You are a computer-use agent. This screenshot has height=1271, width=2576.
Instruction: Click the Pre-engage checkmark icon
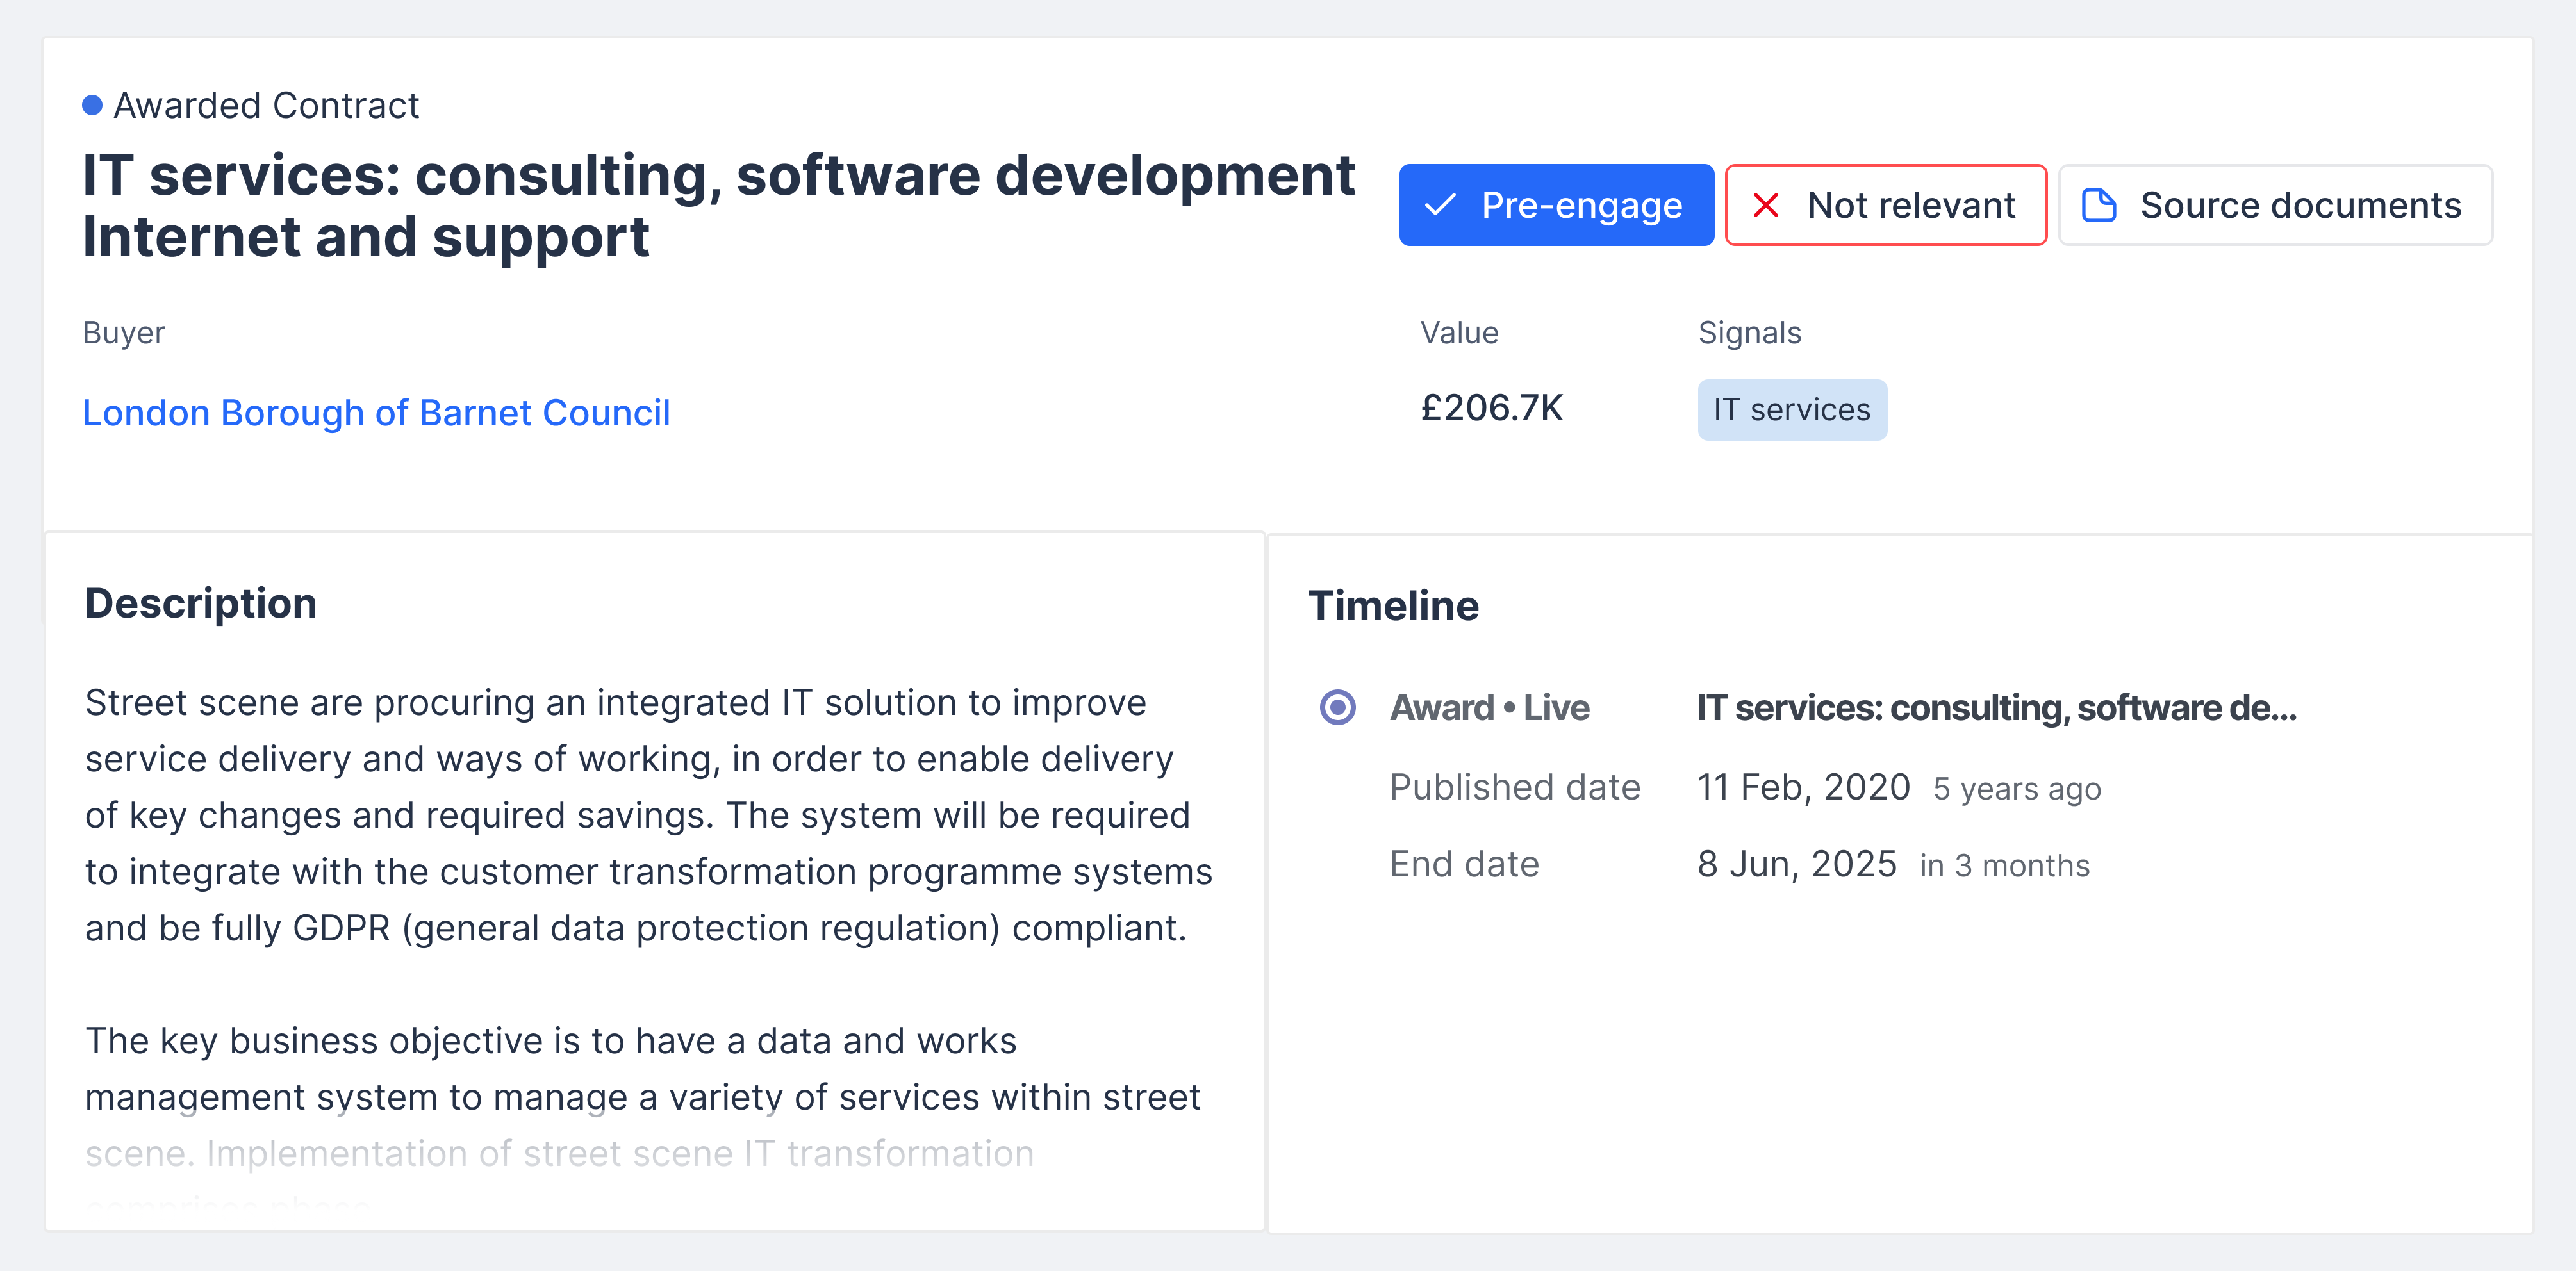pyautogui.click(x=1440, y=205)
